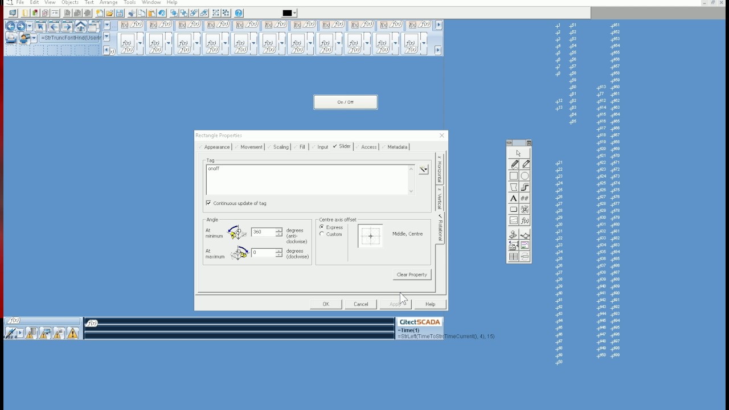
Task: Select the Polygon tool in the toolbox
Action: coord(514,187)
